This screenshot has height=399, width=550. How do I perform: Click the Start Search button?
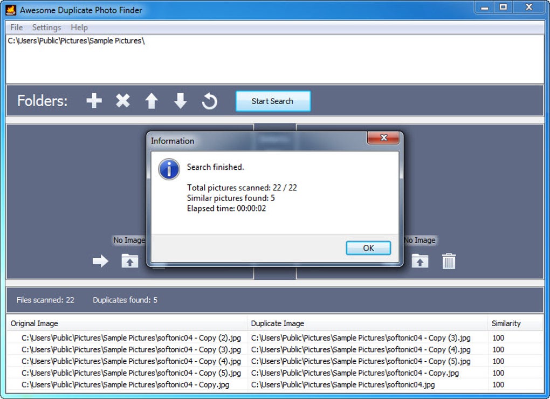[273, 101]
